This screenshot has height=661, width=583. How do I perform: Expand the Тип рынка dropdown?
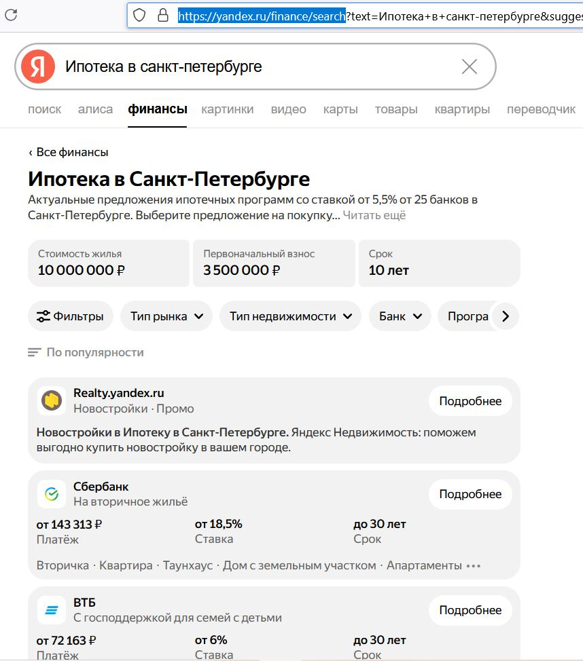[166, 316]
